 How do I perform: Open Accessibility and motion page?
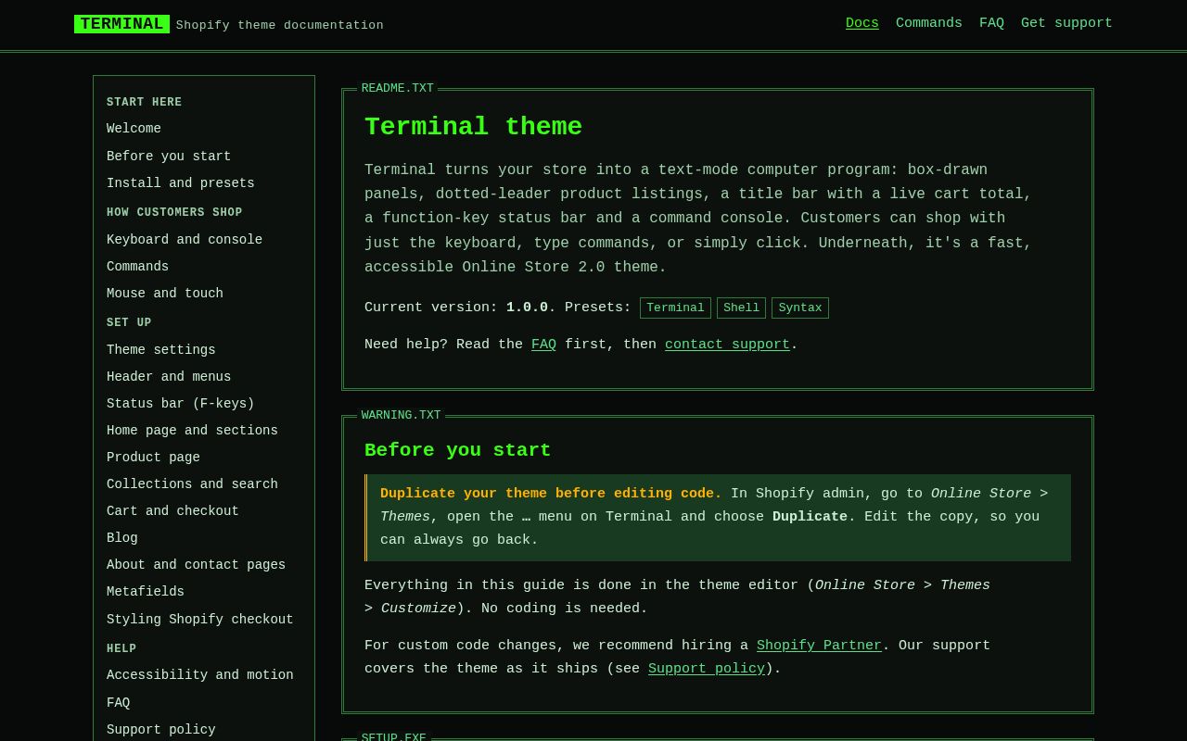click(200, 675)
